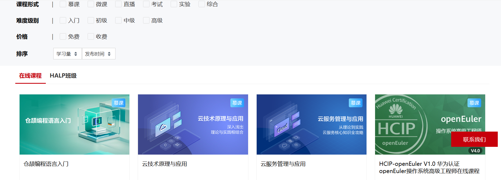
Task: Tick the 考试 checkbox
Action: click(x=146, y=4)
